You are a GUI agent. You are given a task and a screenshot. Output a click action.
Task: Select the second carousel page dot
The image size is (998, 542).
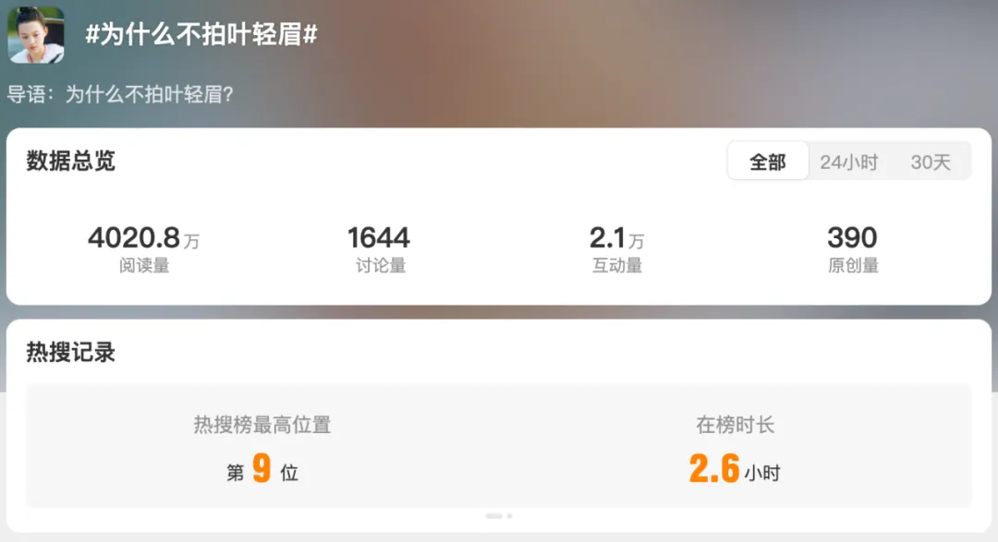(509, 516)
